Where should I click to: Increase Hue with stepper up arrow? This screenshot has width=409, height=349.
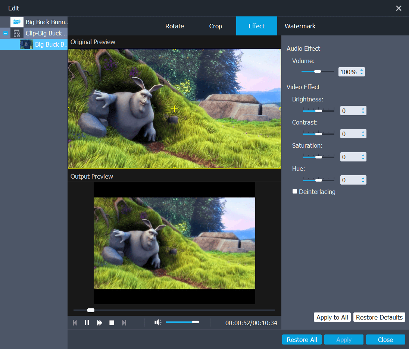coord(363,178)
